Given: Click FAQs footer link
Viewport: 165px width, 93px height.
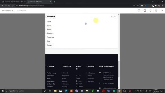Looking at the screenshot, I should pyautogui.click(x=64, y=87).
